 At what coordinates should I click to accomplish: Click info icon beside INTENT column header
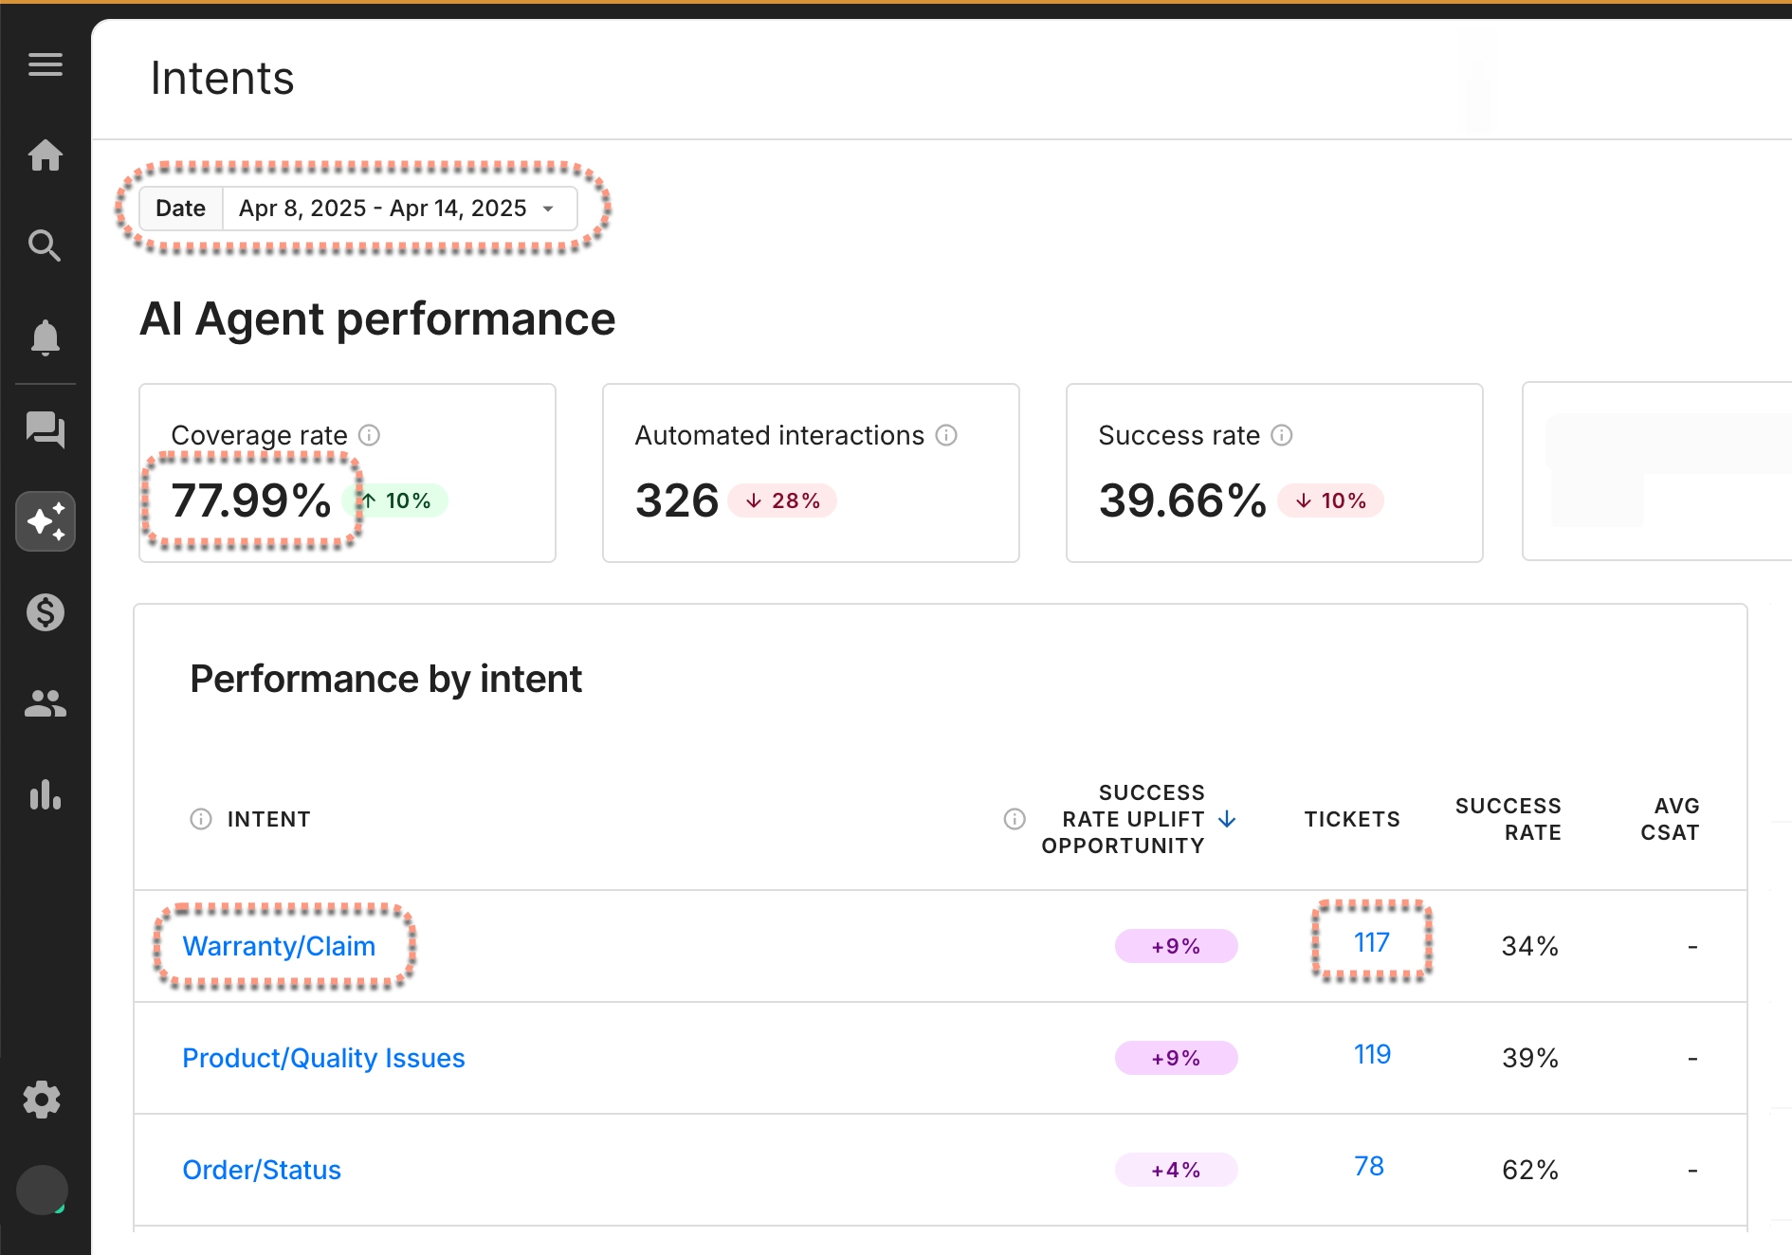(x=201, y=819)
